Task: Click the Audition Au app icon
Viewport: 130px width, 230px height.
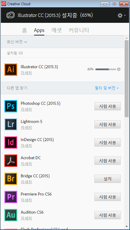Action: 11,215
